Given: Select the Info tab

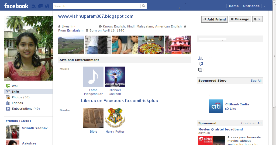Looking at the screenshot, I should (29, 92).
